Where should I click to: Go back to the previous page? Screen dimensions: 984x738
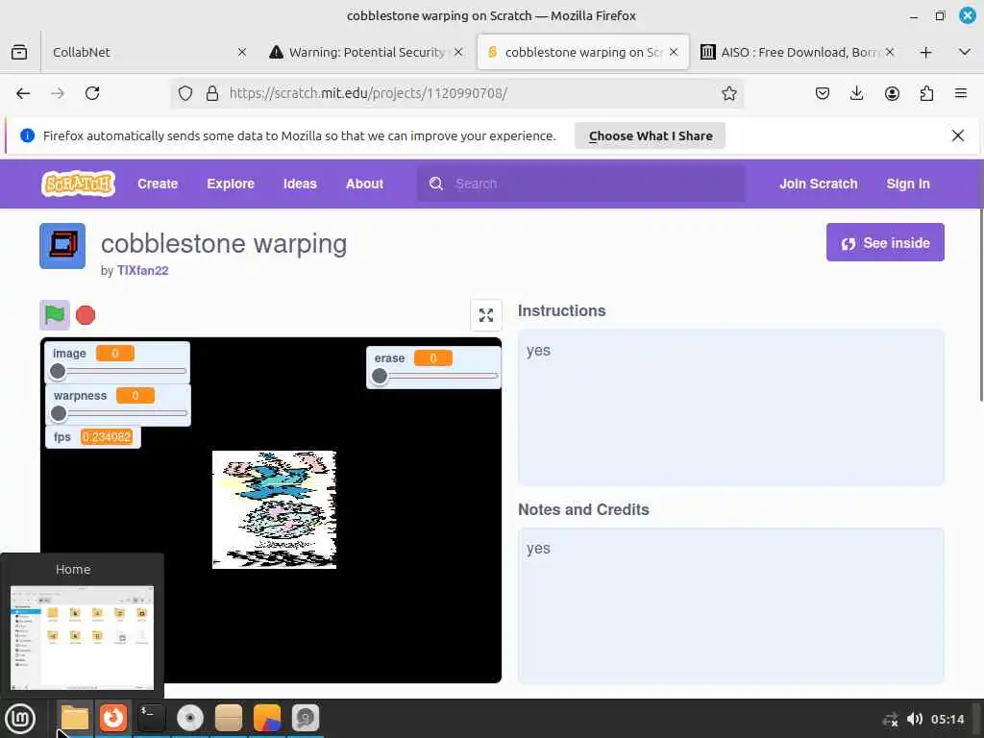point(23,93)
